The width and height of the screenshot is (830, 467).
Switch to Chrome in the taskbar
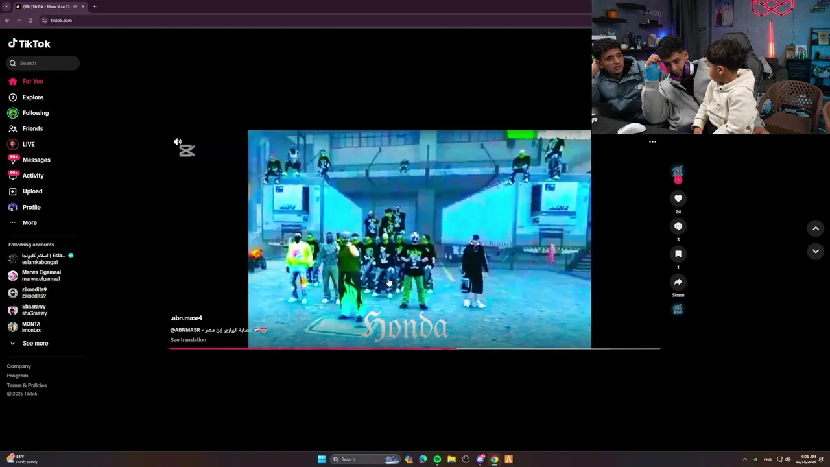pos(494,459)
